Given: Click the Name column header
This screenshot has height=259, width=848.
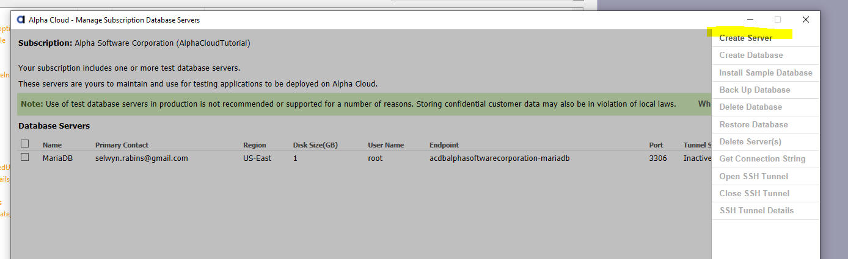Looking at the screenshot, I should pos(52,145).
